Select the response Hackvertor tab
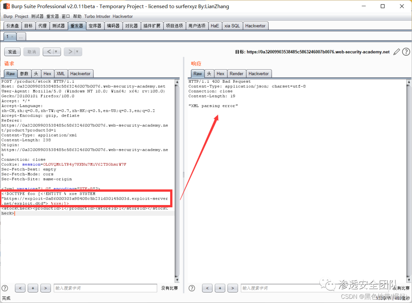 point(259,74)
